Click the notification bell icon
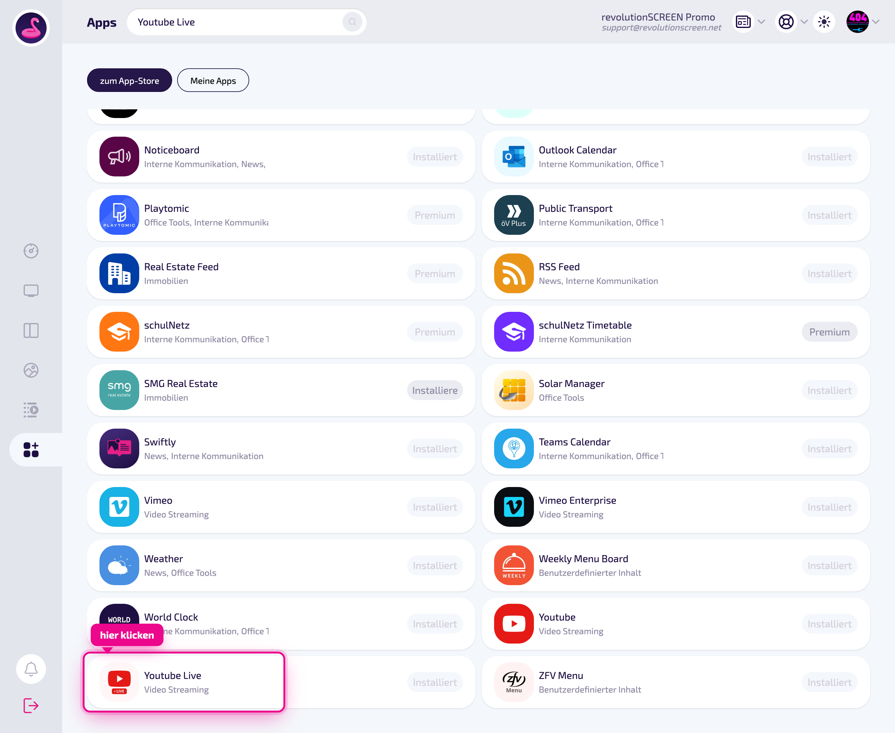Screen dimensions: 895x733 [31, 669]
